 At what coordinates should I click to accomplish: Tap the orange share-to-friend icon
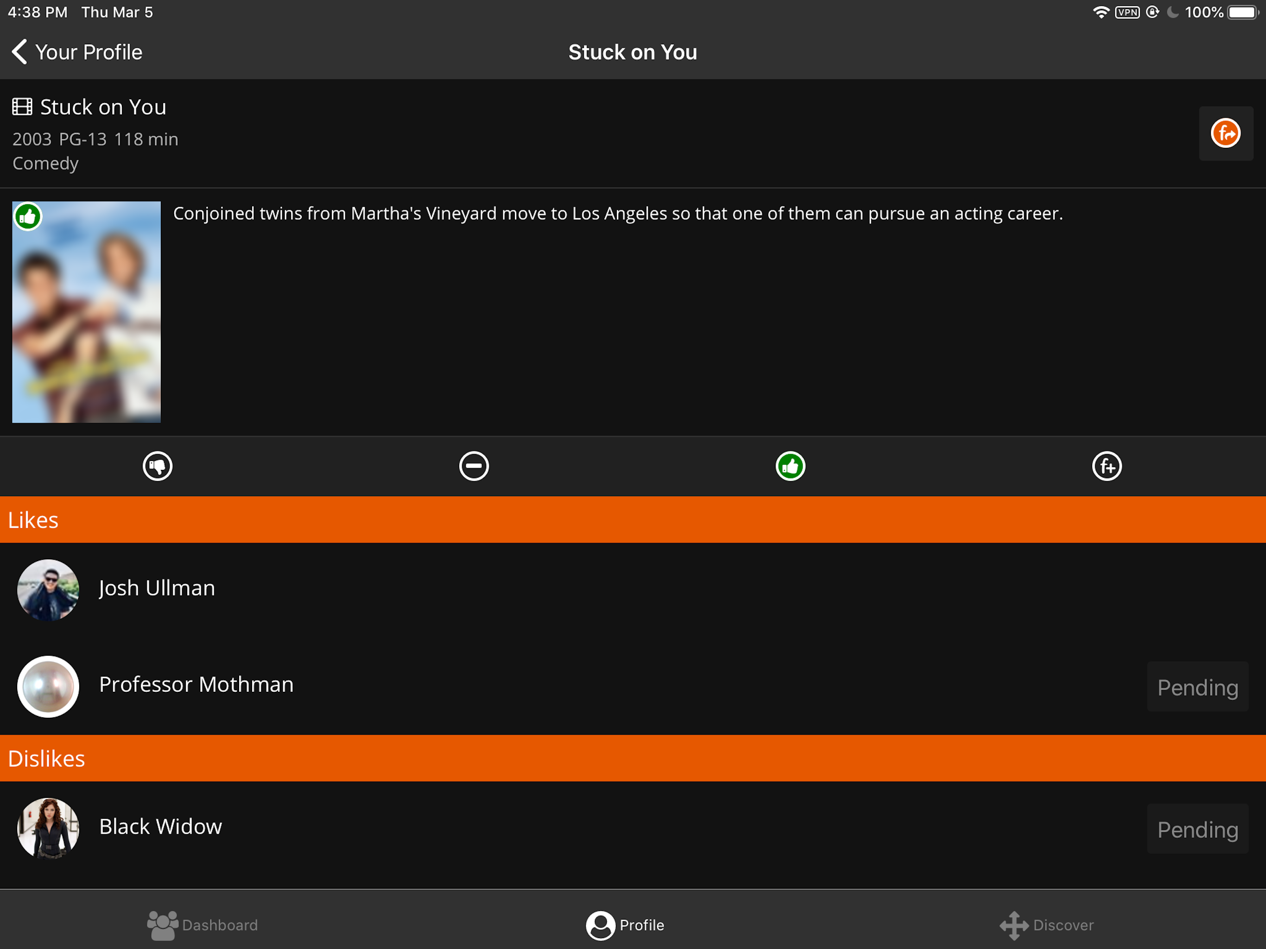click(1225, 133)
